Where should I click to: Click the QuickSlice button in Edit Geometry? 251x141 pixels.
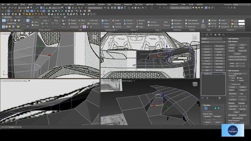232,99
